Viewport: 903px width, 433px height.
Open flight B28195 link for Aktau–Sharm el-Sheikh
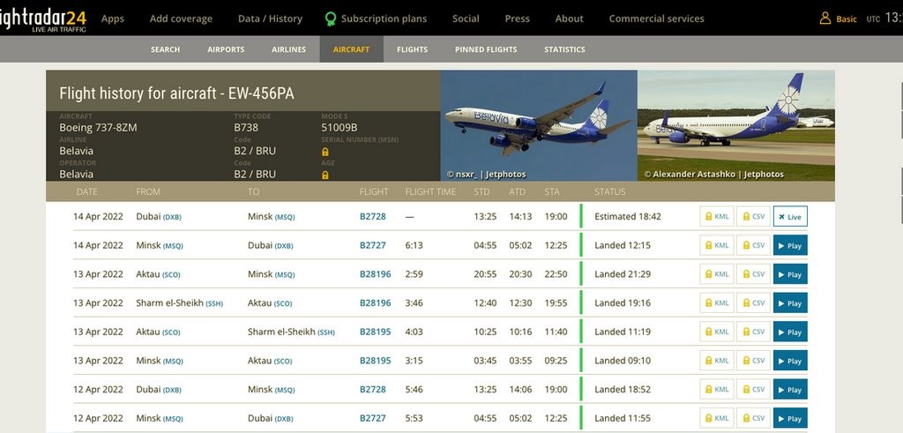click(375, 332)
